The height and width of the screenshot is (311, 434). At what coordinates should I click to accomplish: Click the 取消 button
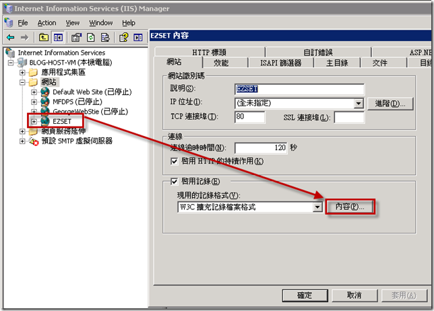(354, 296)
